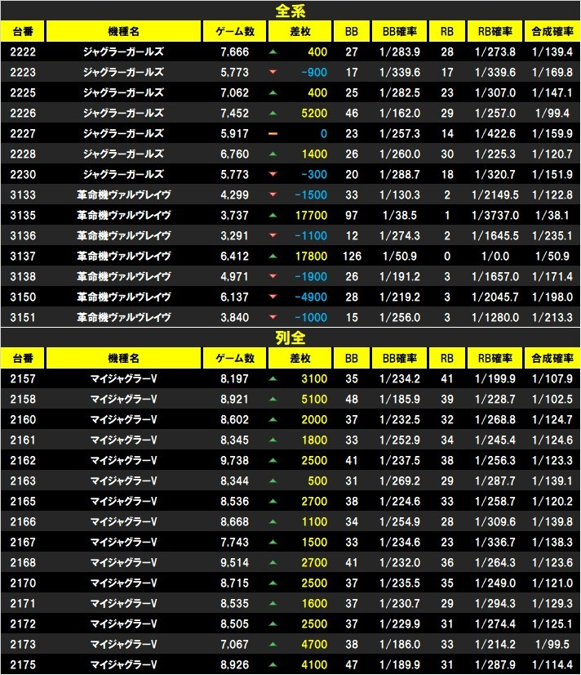Click the 台番 header in the 全系 table
The height and width of the screenshot is (675, 581).
point(23,31)
